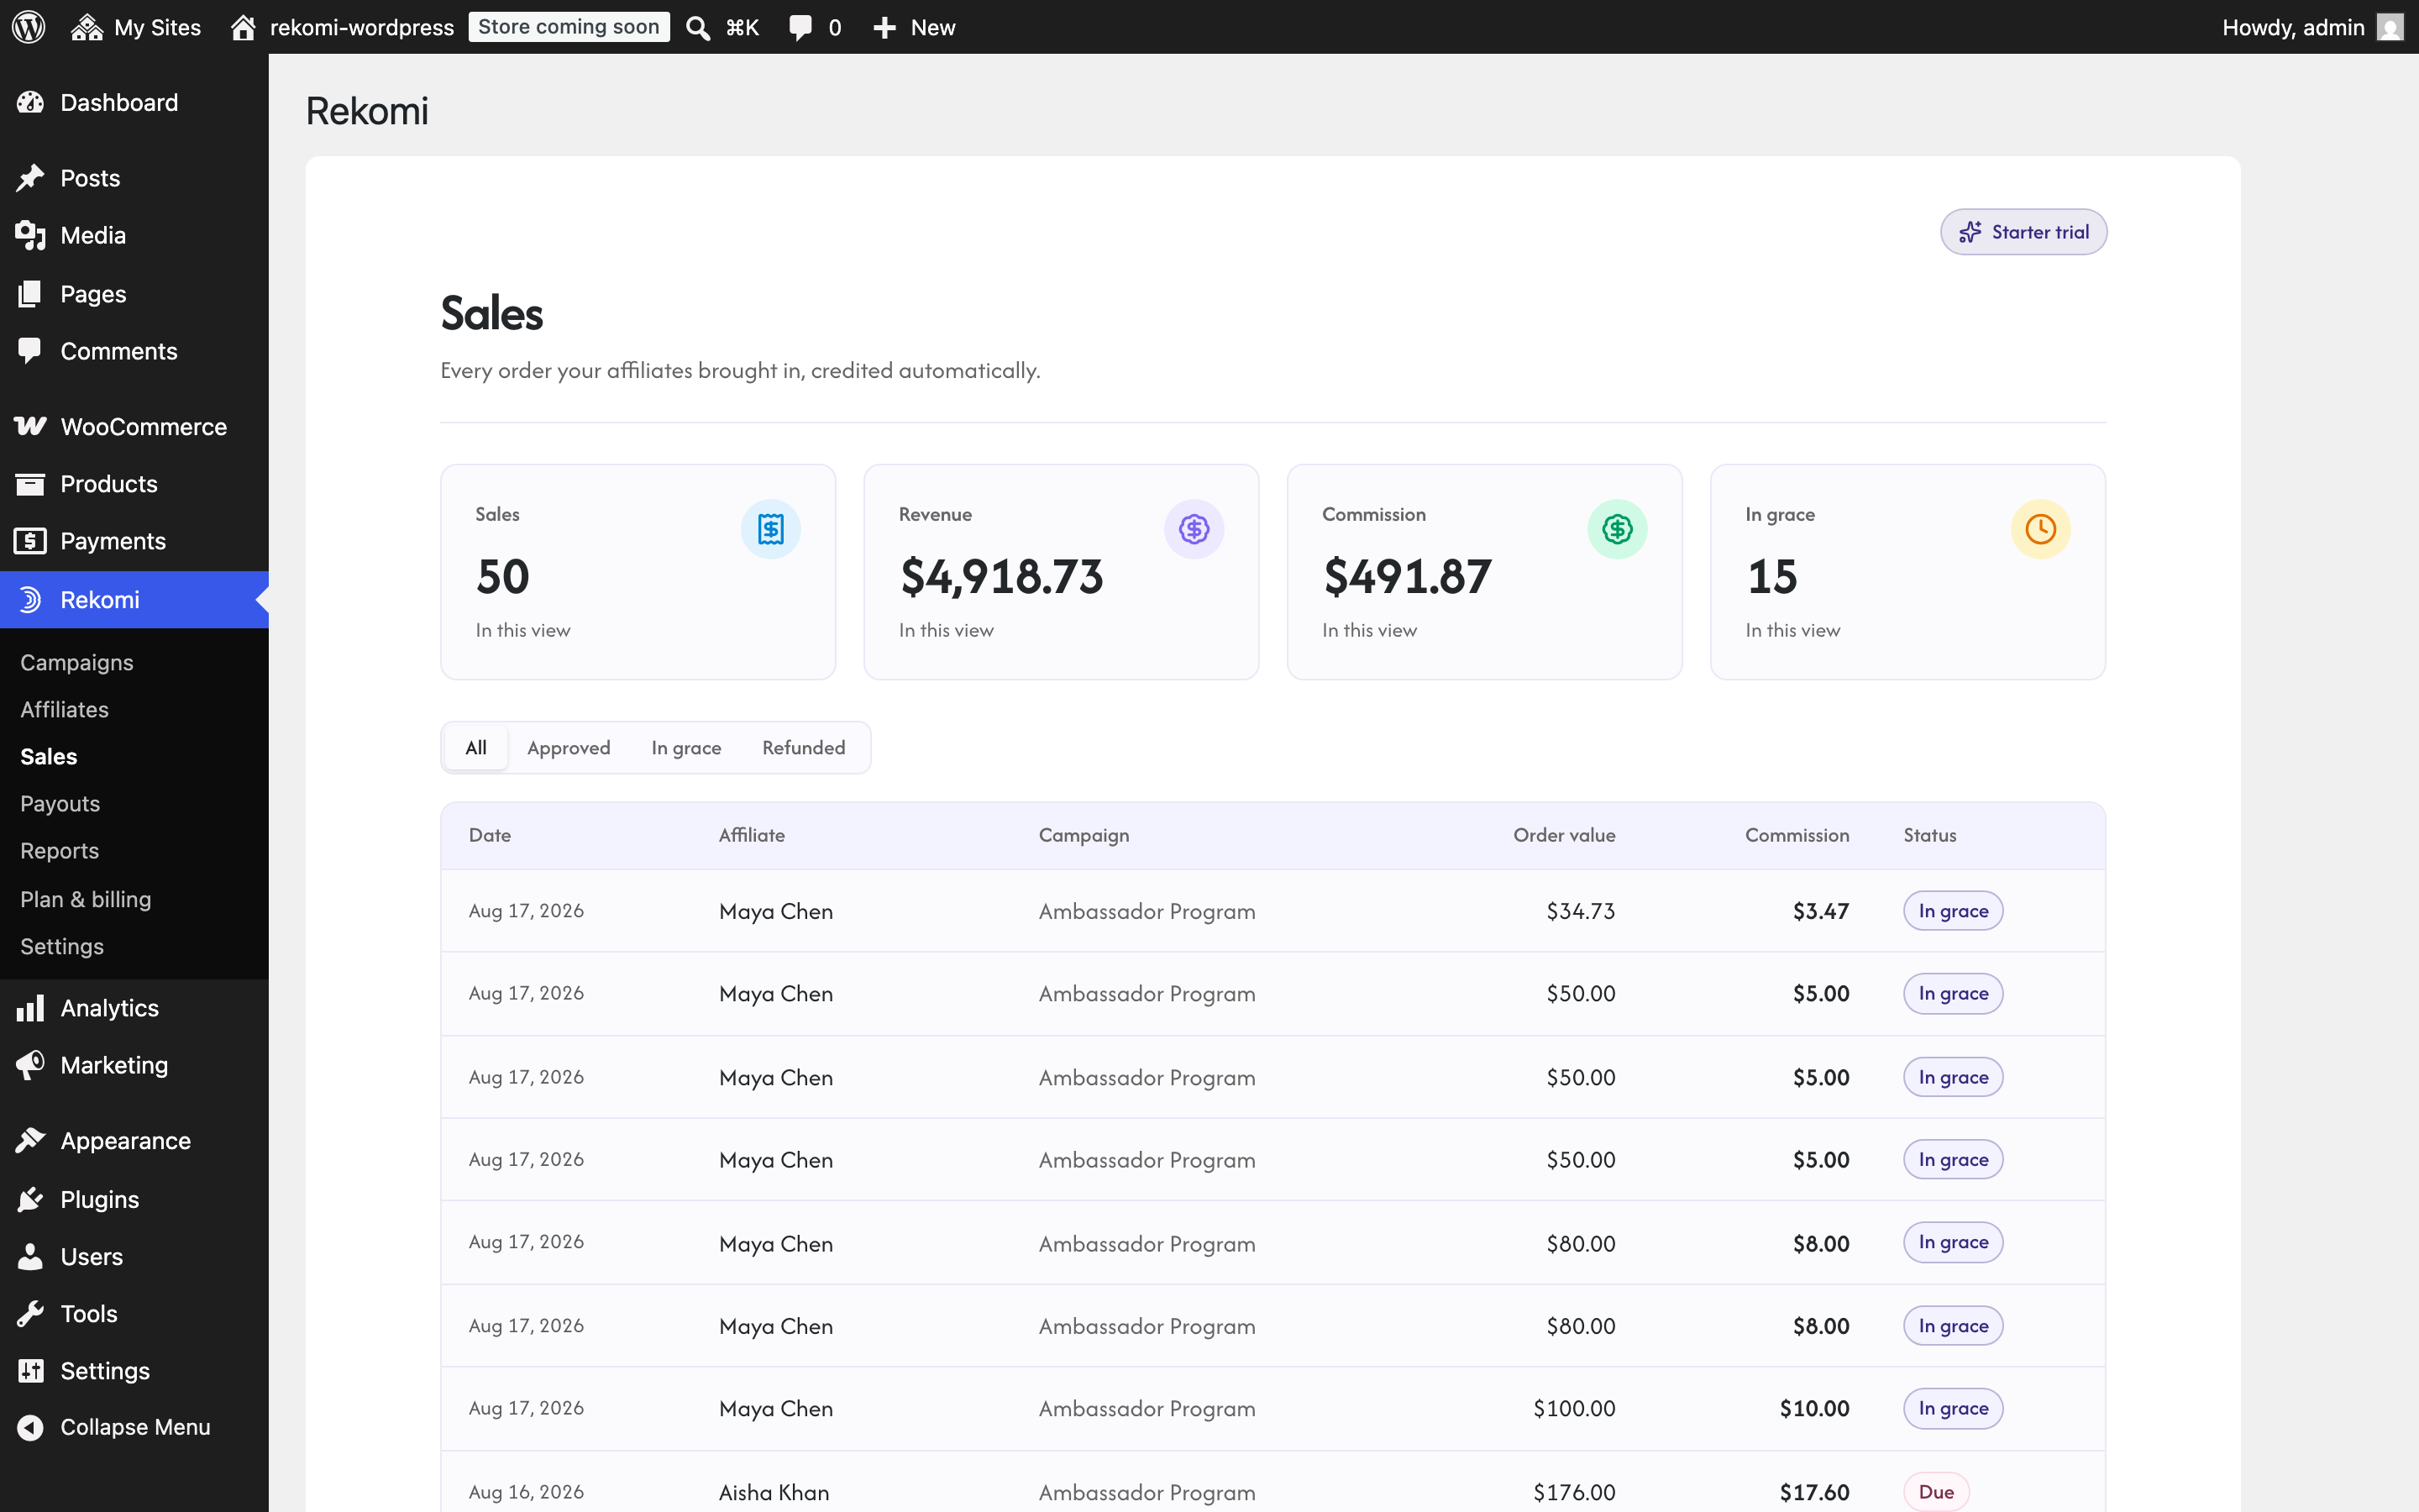The width and height of the screenshot is (2419, 1512).
Task: Click the Media library icon
Action: click(x=30, y=235)
